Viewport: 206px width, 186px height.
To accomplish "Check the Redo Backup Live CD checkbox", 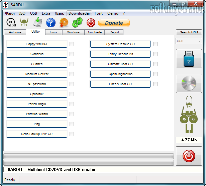I will (72, 134).
